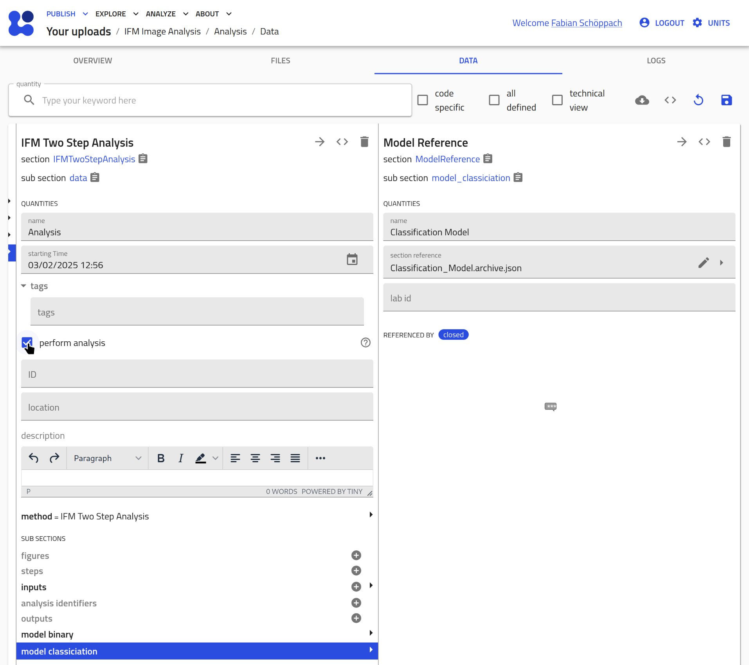The height and width of the screenshot is (665, 749).
Task: Open the Paragraph style dropdown
Action: tap(107, 458)
